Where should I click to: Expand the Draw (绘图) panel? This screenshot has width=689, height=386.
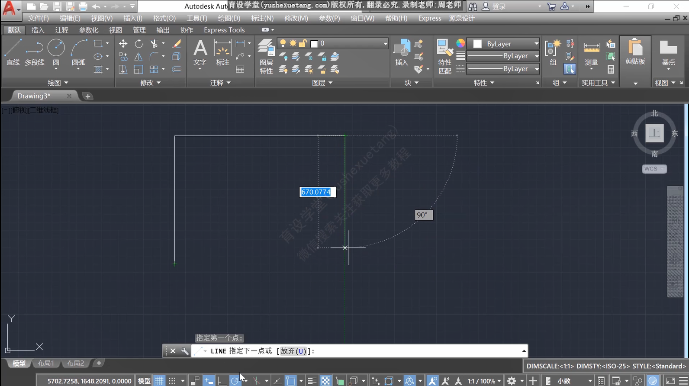(58, 83)
